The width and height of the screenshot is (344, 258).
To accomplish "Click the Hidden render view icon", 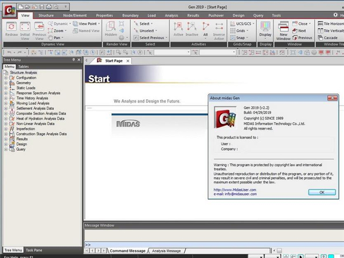I will tap(110, 28).
